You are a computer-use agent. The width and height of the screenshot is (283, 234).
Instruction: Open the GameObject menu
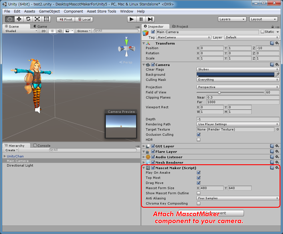click(x=49, y=11)
